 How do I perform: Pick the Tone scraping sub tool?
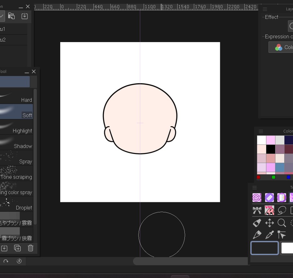pyautogui.click(x=16, y=173)
